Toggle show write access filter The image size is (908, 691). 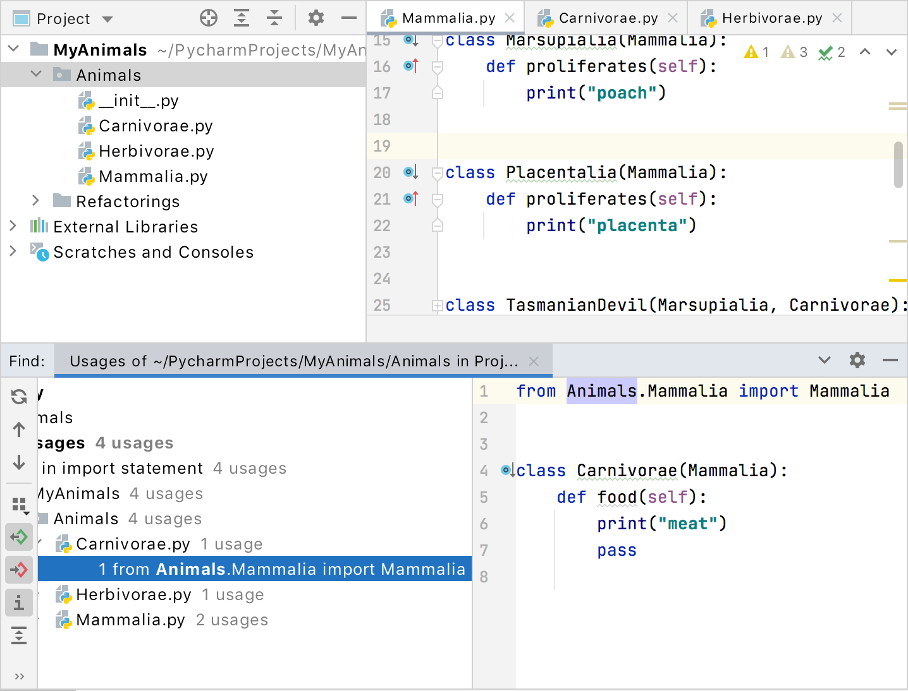[x=19, y=570]
